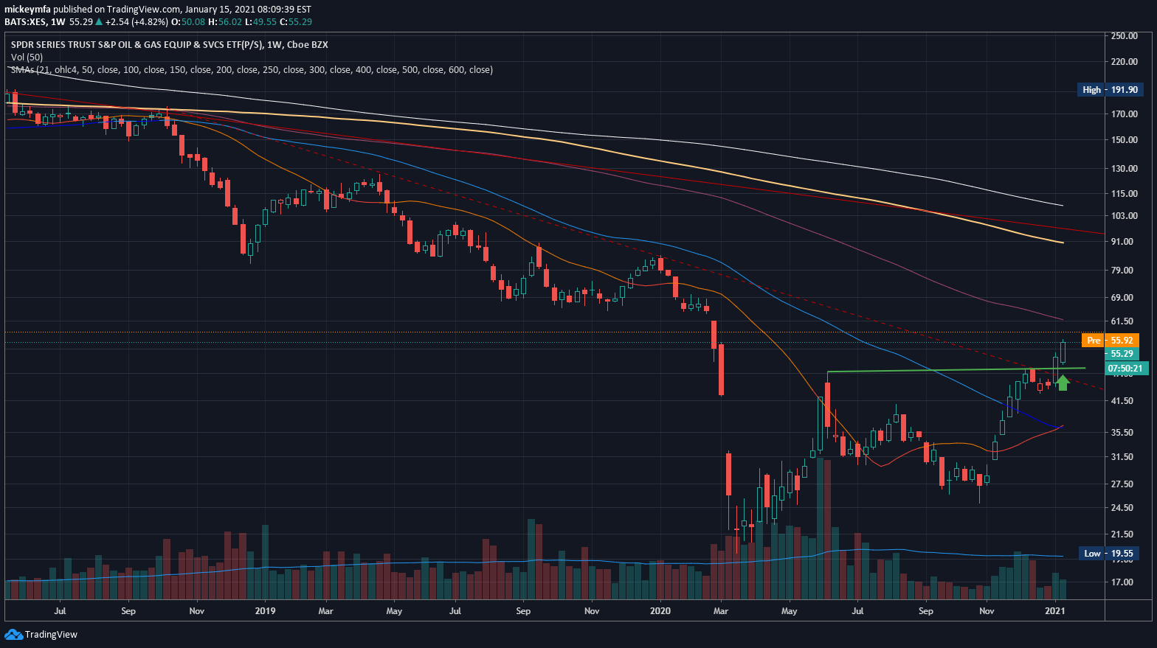Viewport: 1157px width, 648px height.
Task: Click the 2019 label on the time axis
Action: [265, 611]
